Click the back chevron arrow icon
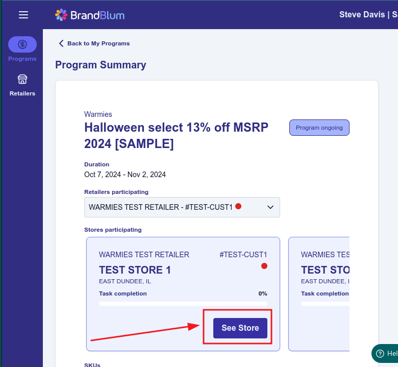This screenshot has height=367, width=398. pos(61,43)
